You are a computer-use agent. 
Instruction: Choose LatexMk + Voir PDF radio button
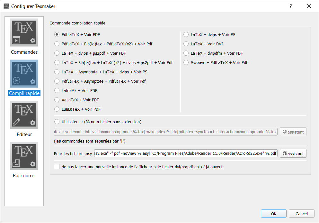coord(57,90)
